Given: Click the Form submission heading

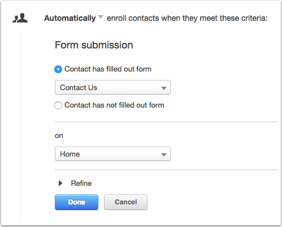Looking at the screenshot, I should click(x=94, y=45).
